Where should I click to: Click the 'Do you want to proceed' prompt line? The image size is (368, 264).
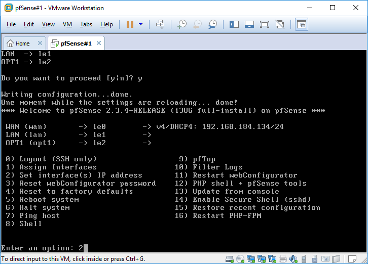point(71,78)
